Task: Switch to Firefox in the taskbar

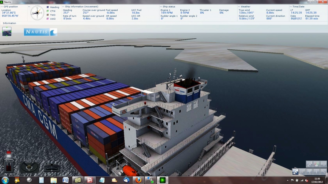Action: [x=138, y=180]
